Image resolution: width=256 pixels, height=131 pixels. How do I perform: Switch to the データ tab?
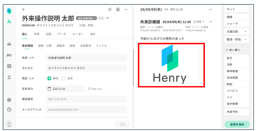tap(62, 34)
